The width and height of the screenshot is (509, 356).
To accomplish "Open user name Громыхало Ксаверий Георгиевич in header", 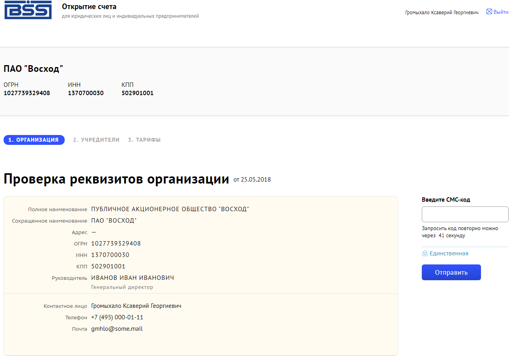I will 442,13.
